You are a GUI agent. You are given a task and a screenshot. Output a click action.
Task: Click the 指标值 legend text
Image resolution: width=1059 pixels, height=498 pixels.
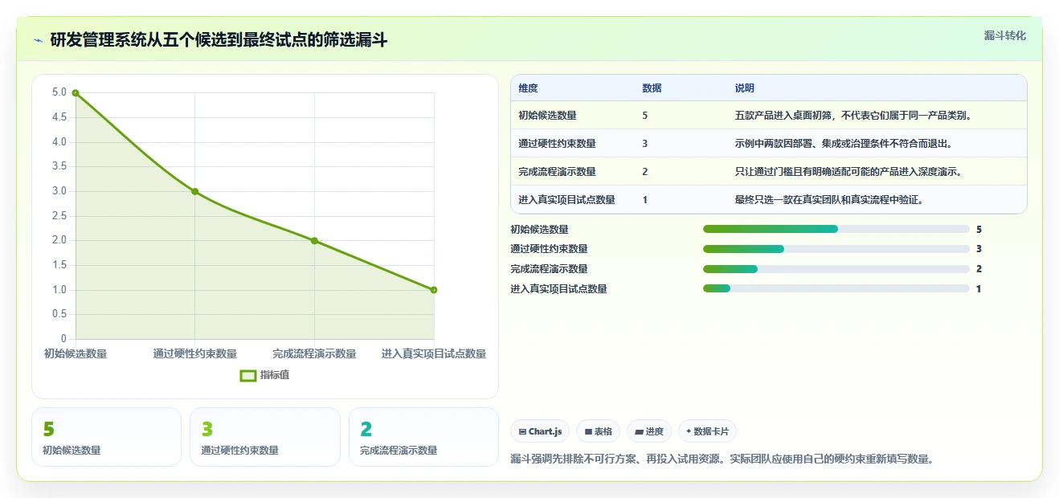pyautogui.click(x=275, y=375)
